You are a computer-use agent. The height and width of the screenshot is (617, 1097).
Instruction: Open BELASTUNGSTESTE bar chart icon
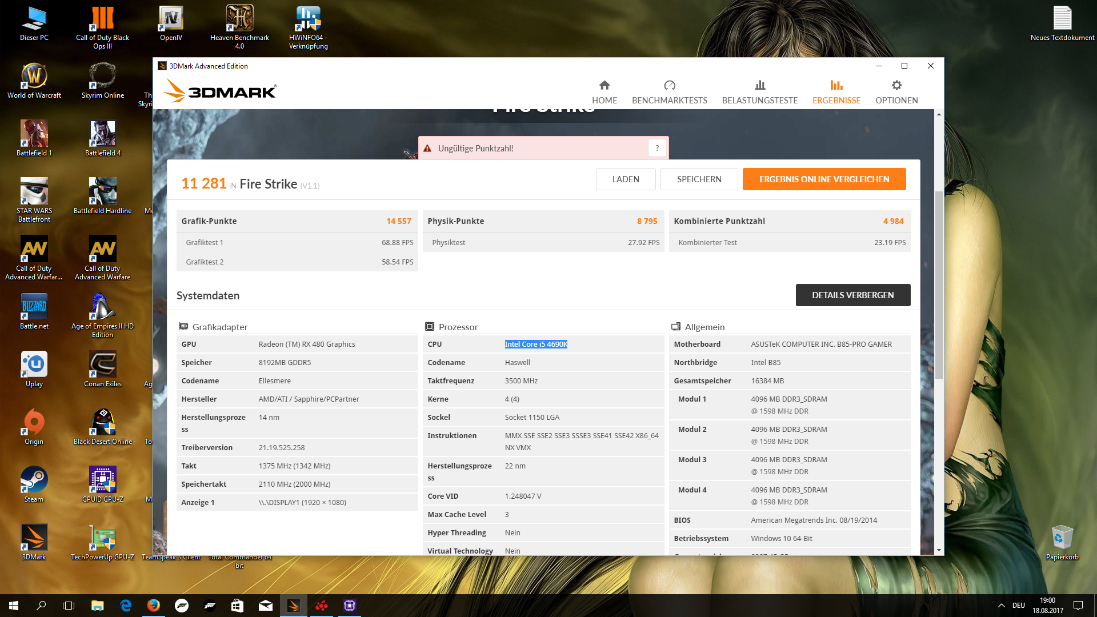point(759,86)
